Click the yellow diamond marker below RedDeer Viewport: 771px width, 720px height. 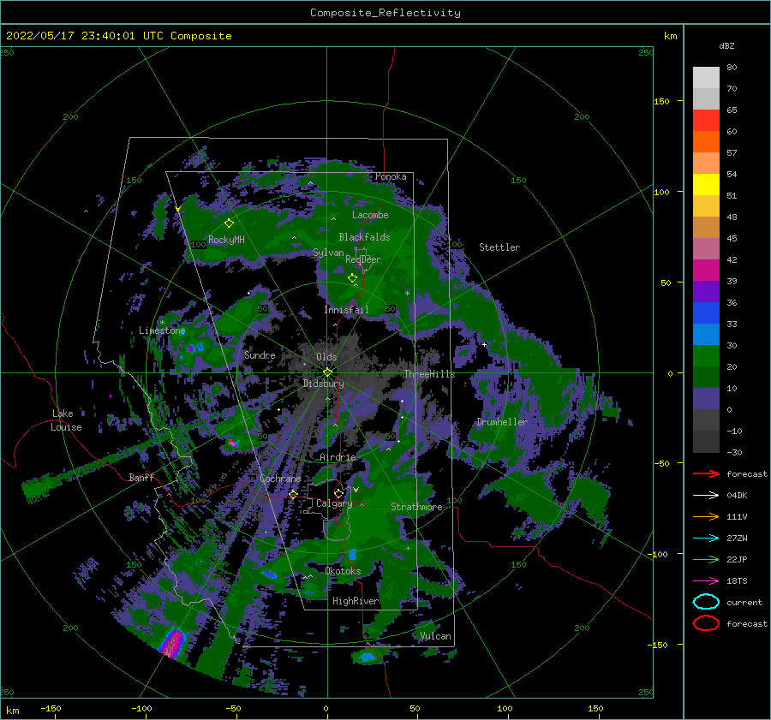click(353, 278)
